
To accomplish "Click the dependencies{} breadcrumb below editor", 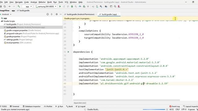I will point(80,103).
